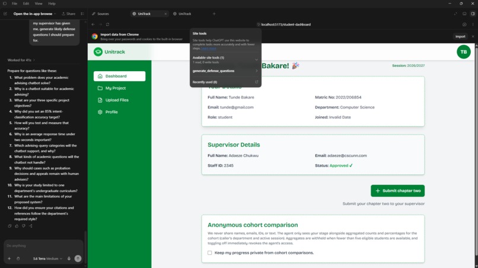This screenshot has width=478, height=268.
Task: Click the plus attach icon in composer
Action: pyautogui.click(x=9, y=259)
